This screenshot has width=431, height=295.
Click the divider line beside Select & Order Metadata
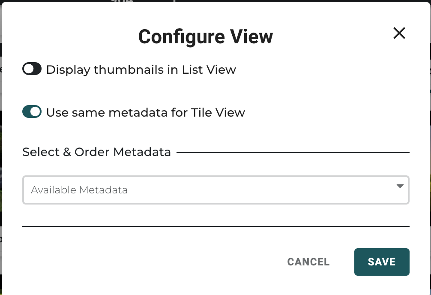[293, 152]
